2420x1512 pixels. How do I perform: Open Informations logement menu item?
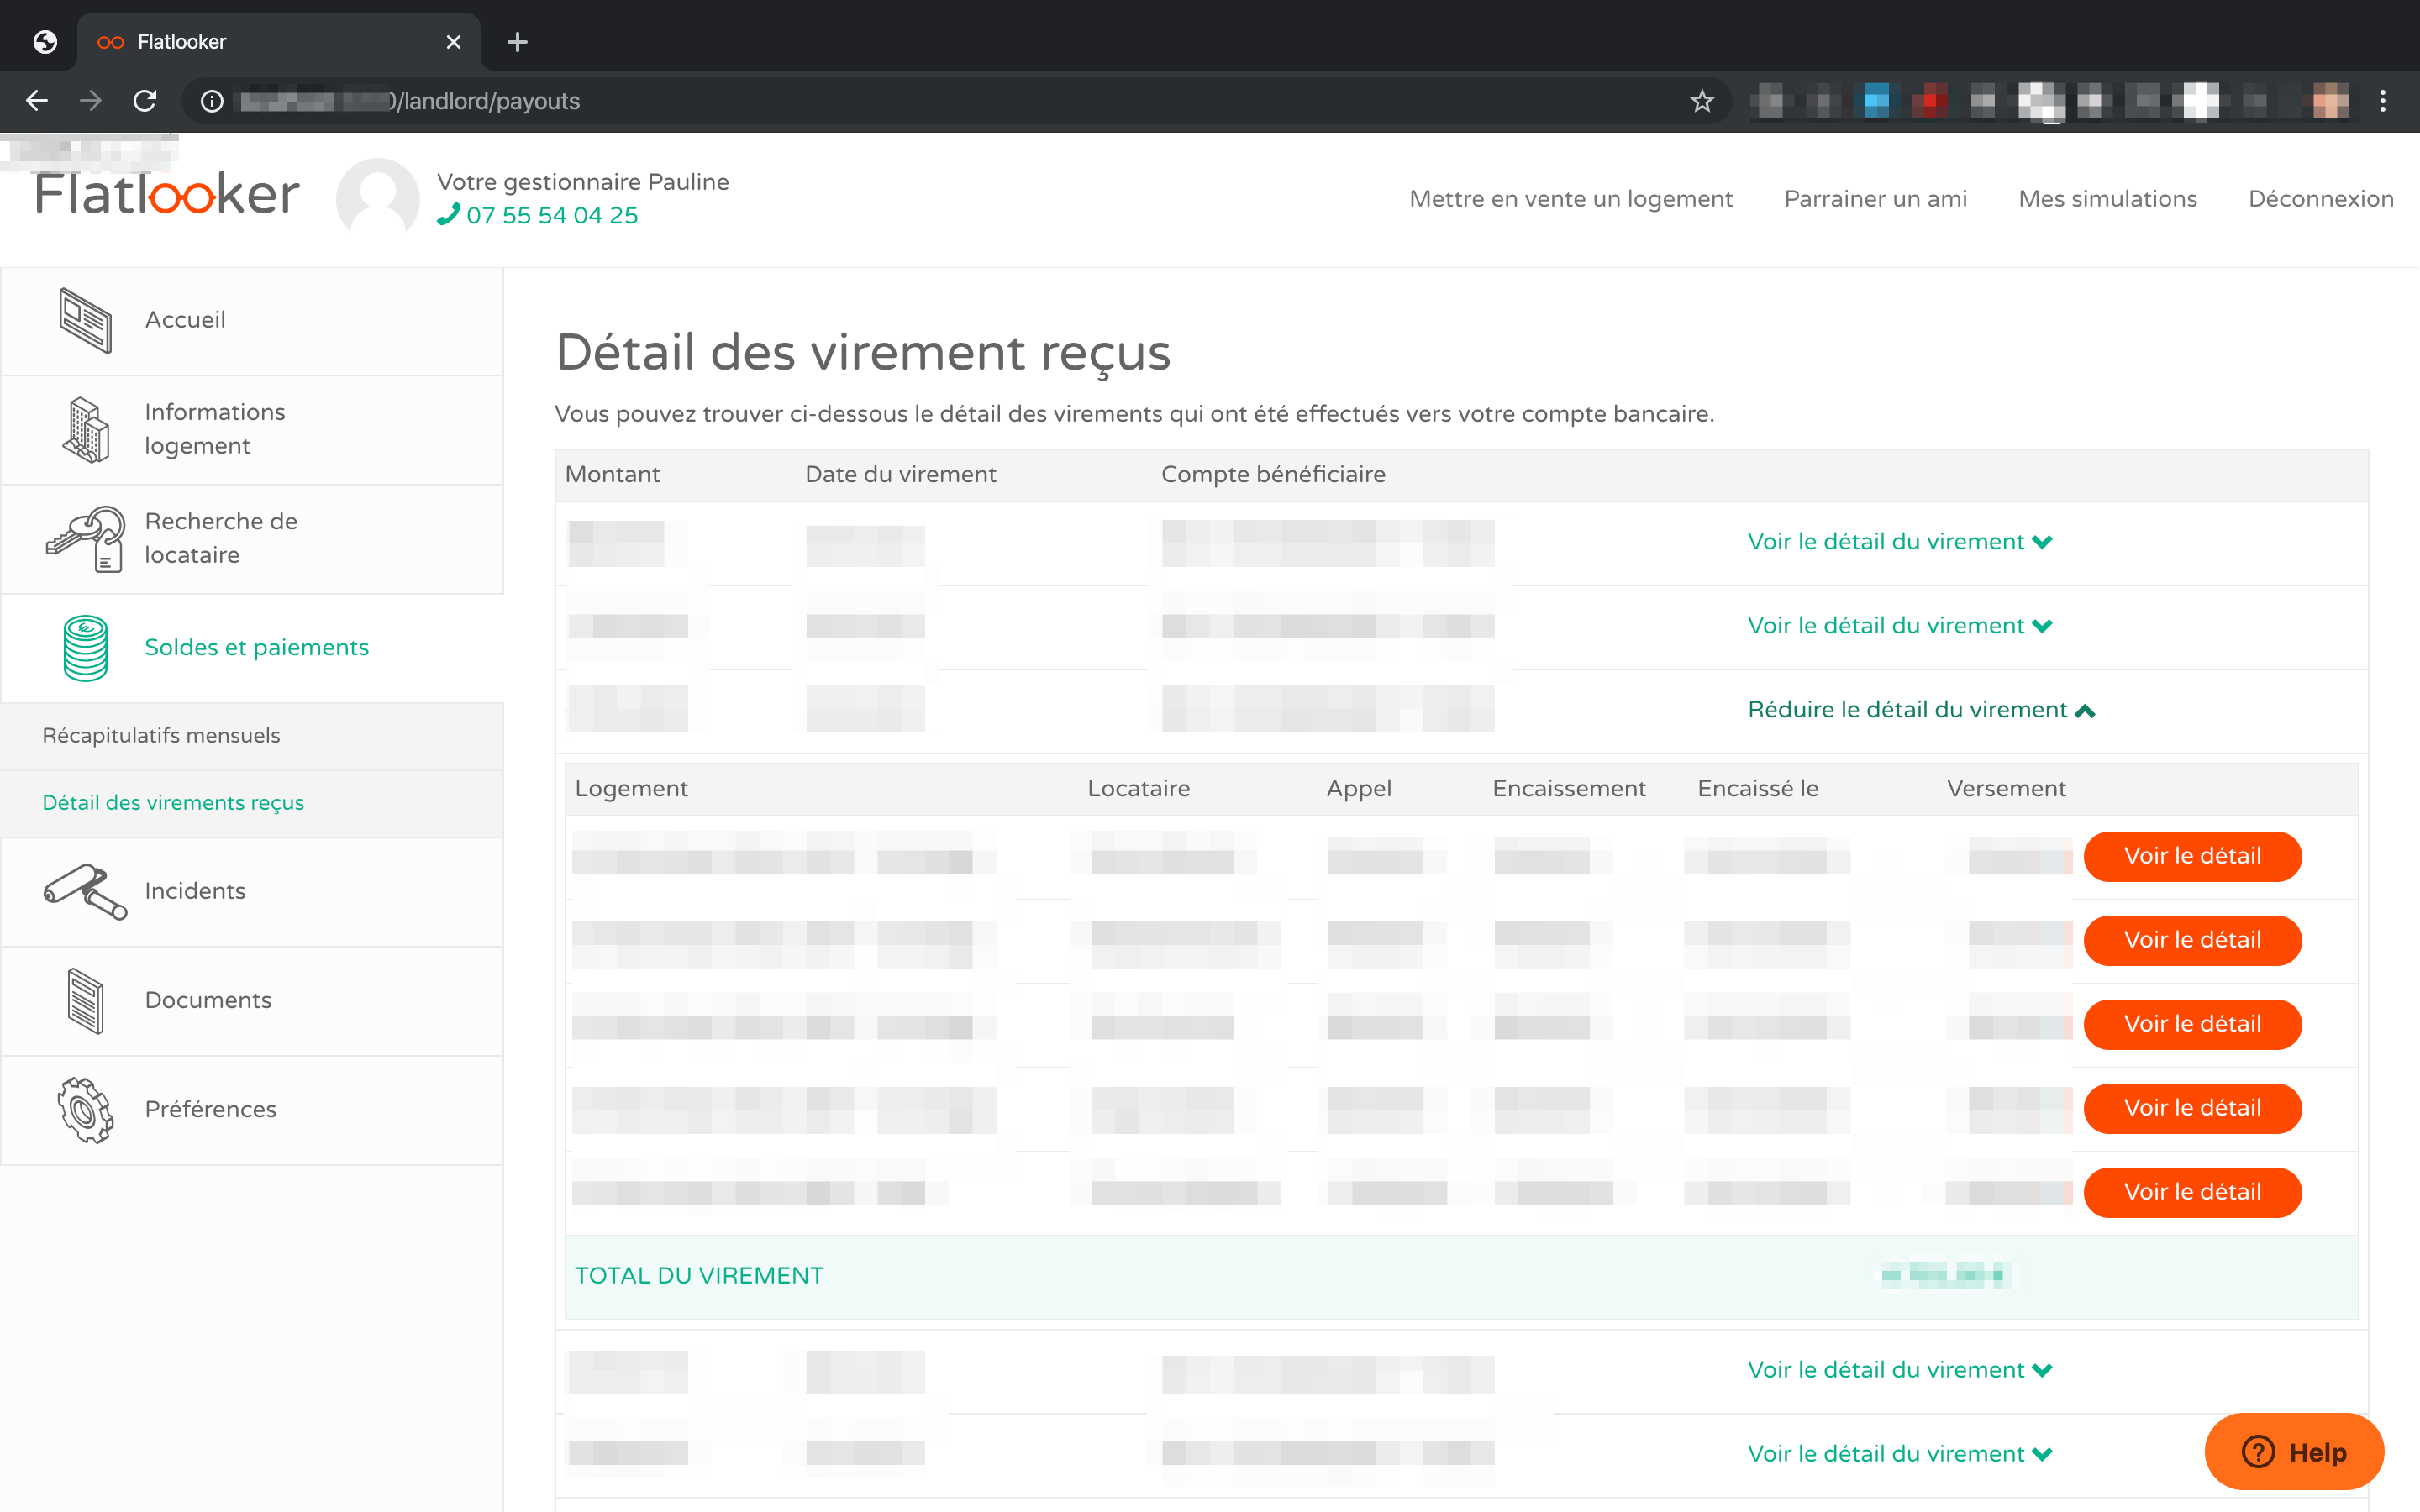[252, 430]
